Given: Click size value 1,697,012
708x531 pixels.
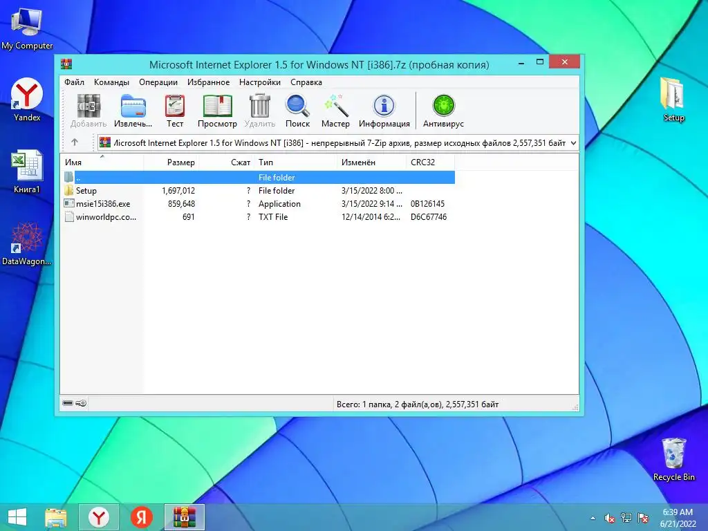Looking at the screenshot, I should [x=178, y=191].
